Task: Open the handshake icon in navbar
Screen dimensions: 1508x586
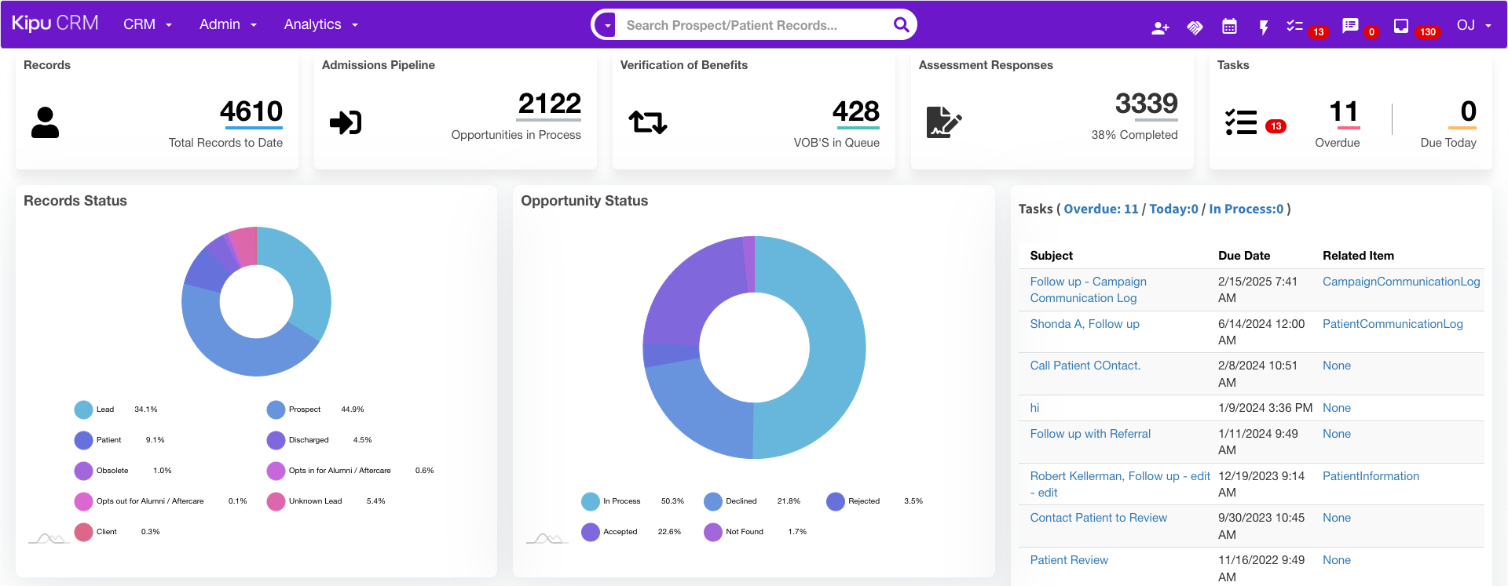Action: pyautogui.click(x=1195, y=28)
